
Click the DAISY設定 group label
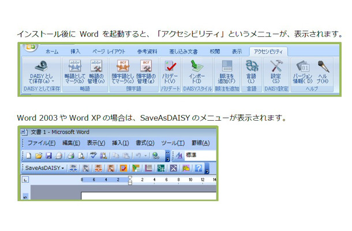(x=276, y=89)
